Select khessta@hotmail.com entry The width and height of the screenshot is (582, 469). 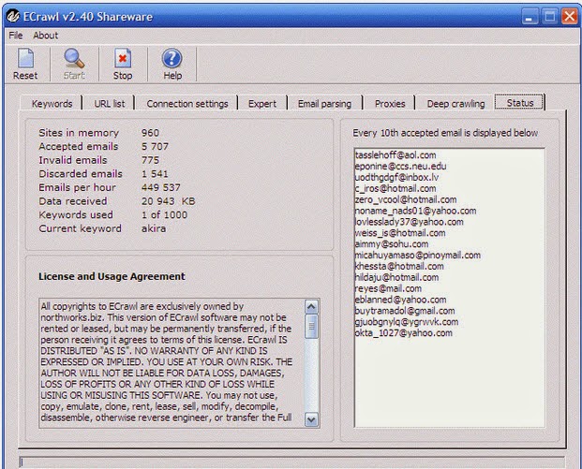399,266
